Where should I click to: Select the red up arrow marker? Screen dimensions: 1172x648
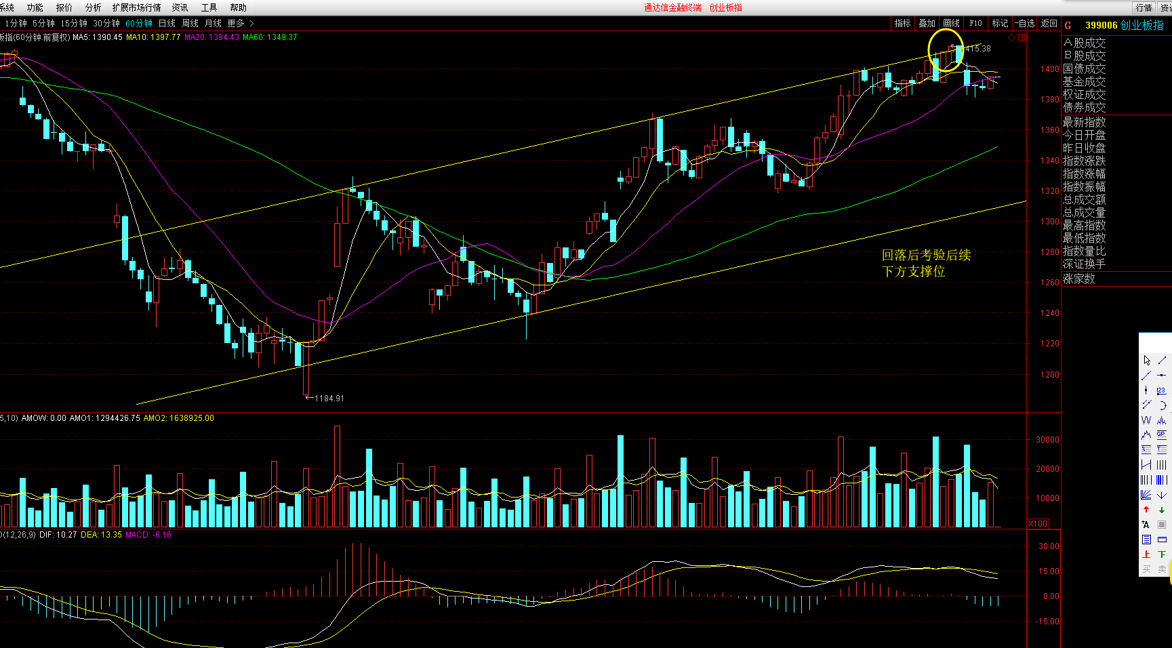coord(1146,510)
